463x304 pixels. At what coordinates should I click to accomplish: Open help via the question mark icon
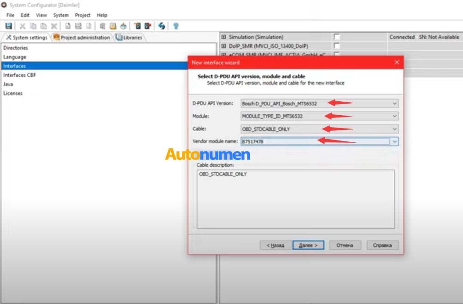[175, 26]
